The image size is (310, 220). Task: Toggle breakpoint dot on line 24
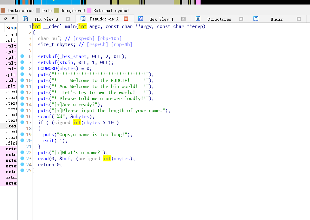click(22, 164)
